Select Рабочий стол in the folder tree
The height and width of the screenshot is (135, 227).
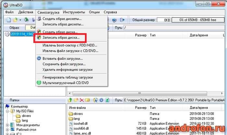coord(26,129)
